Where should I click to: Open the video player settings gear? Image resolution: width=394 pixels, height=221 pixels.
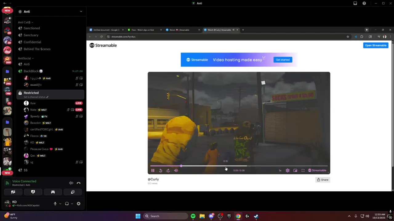[287, 170]
